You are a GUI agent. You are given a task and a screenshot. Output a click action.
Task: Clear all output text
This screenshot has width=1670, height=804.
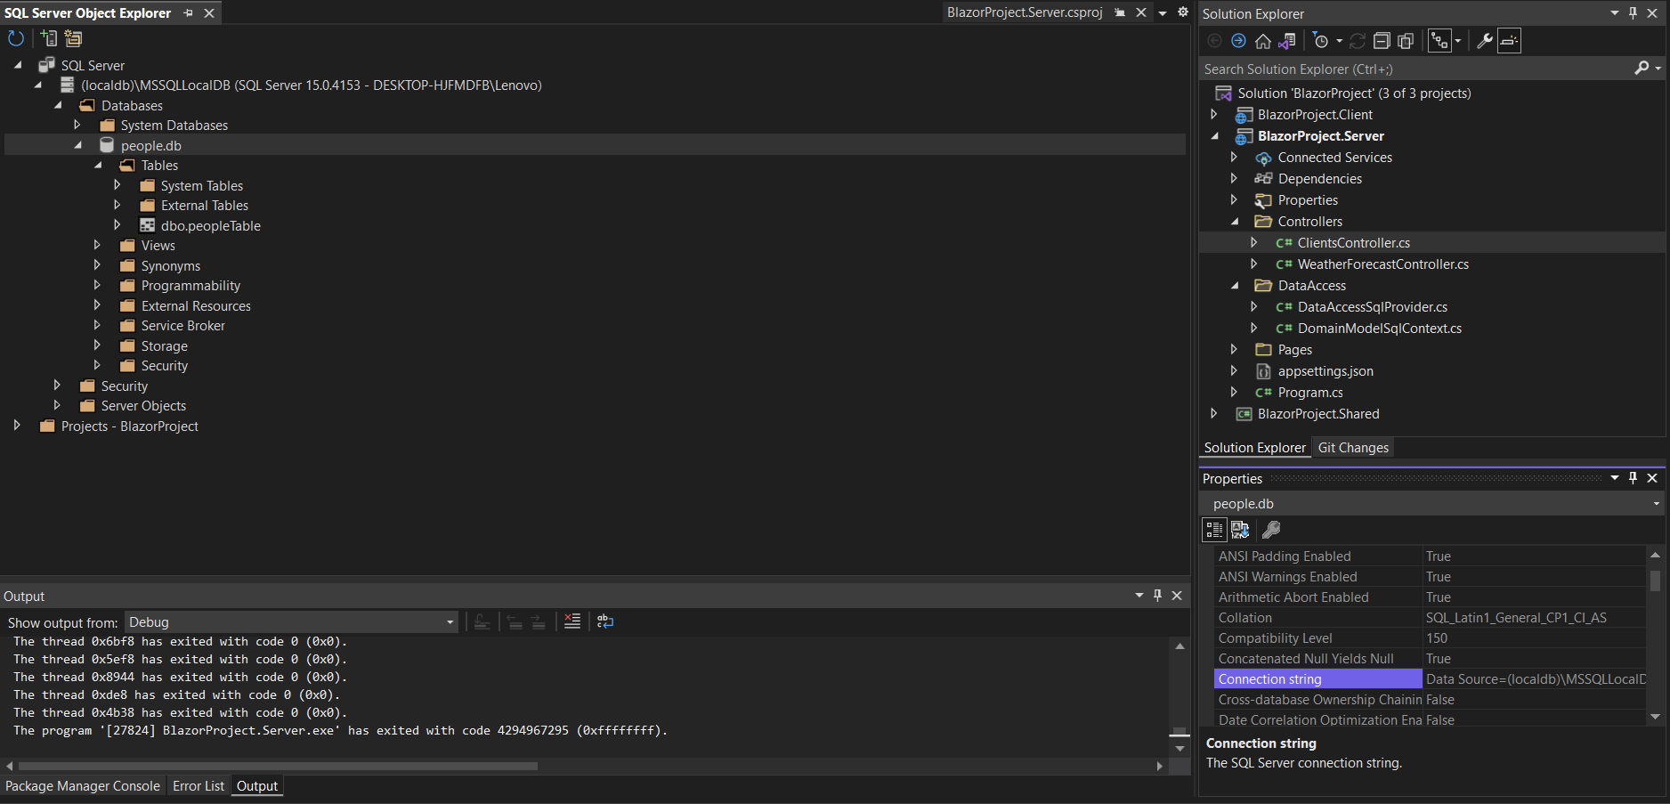coord(572,621)
